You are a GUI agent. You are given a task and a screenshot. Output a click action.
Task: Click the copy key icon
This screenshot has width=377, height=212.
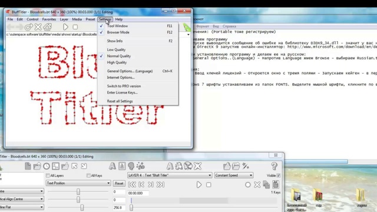[266, 184]
